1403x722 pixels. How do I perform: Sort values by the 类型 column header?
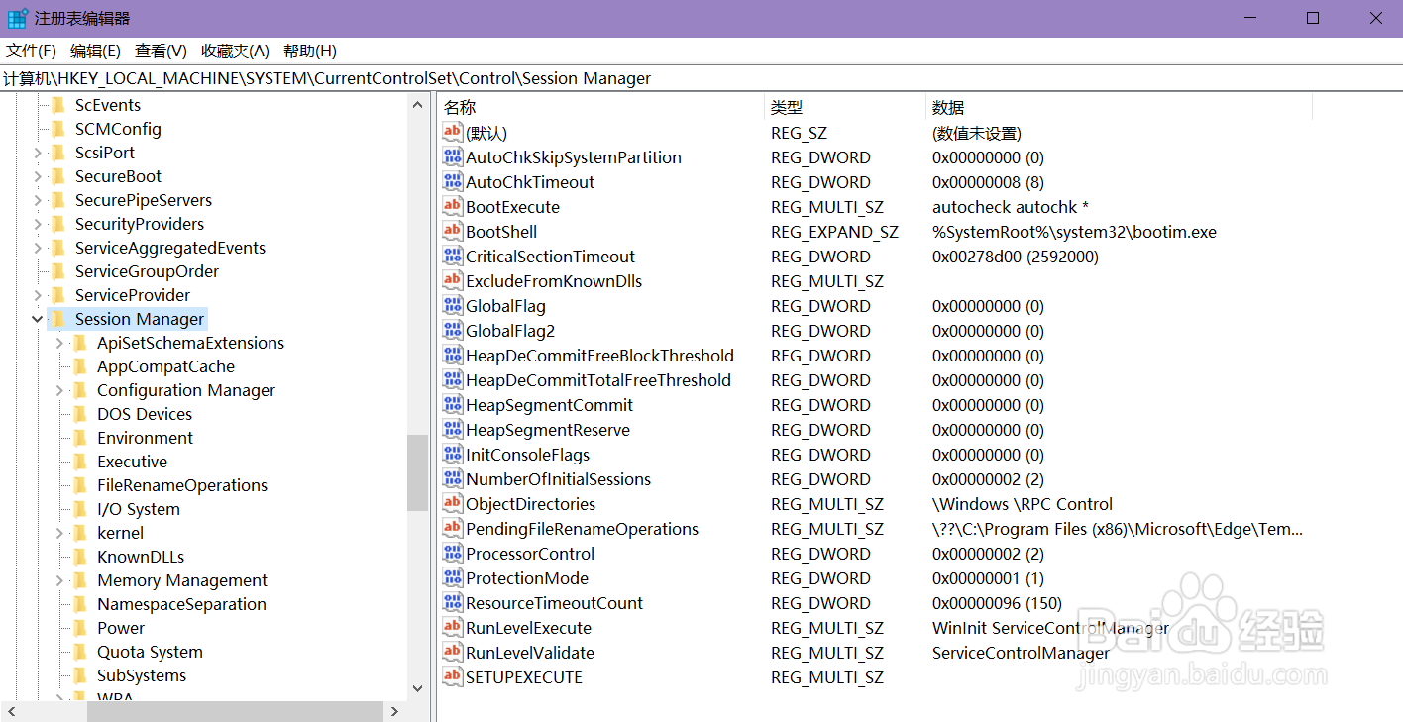[x=845, y=107]
